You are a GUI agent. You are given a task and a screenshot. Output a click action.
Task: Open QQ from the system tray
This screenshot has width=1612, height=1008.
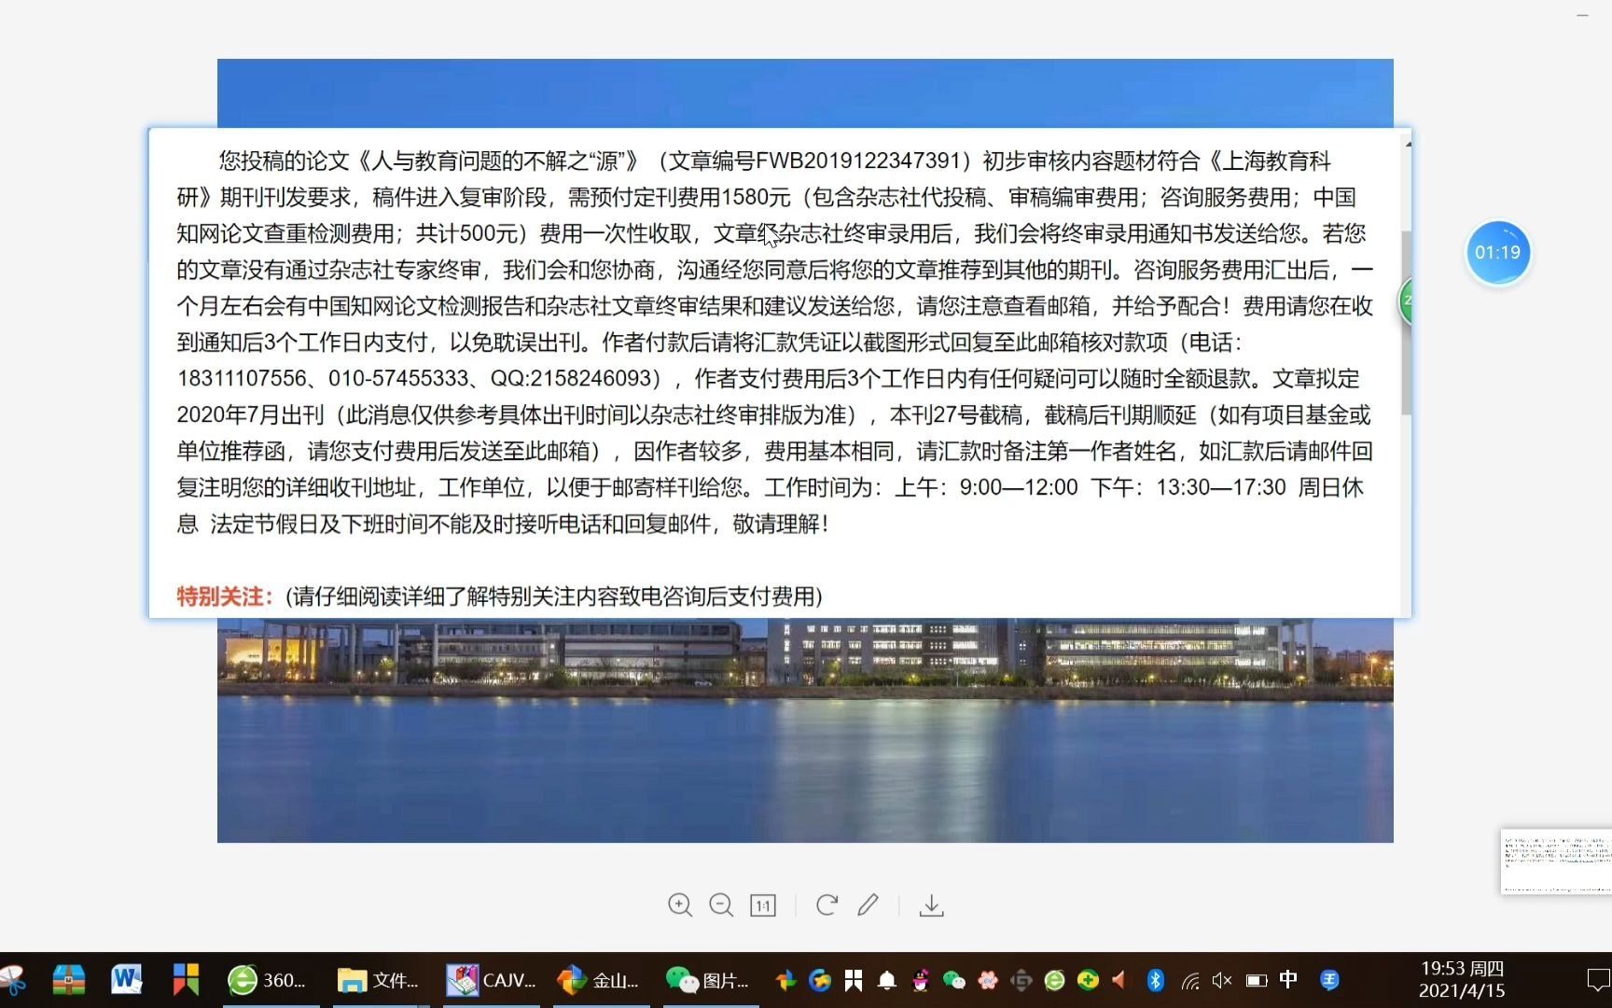coord(921,980)
